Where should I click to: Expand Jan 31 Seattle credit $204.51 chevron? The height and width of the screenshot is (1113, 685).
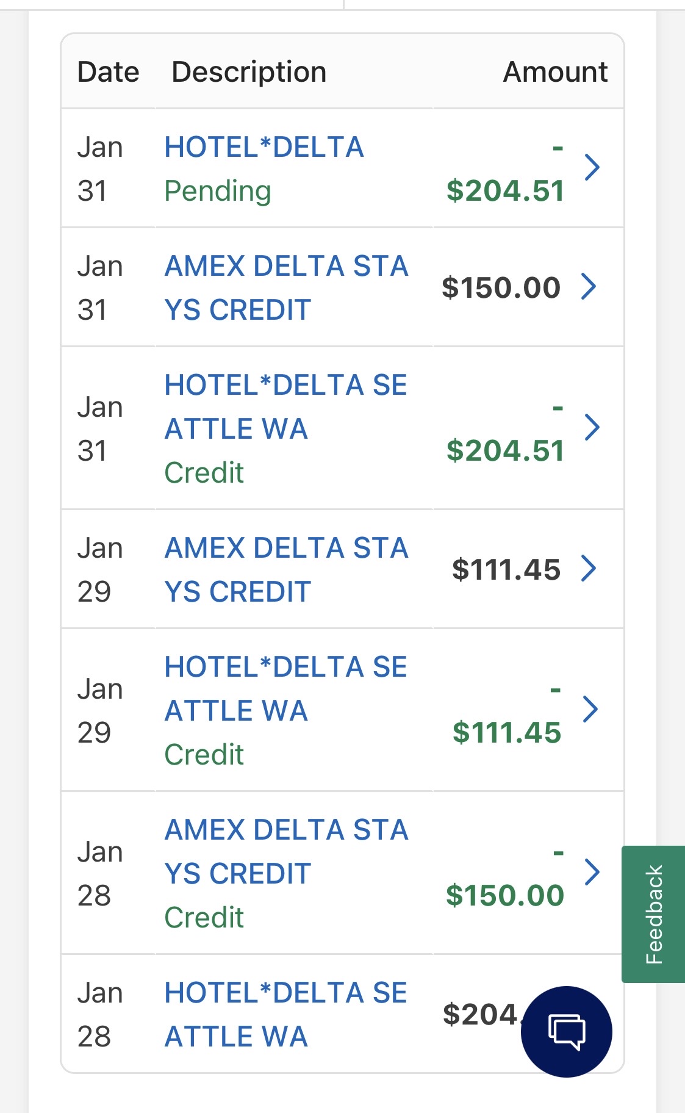click(592, 427)
